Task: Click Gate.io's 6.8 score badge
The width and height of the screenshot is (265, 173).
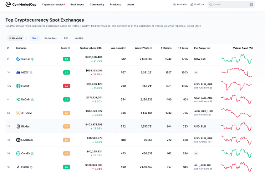Action: point(67,59)
